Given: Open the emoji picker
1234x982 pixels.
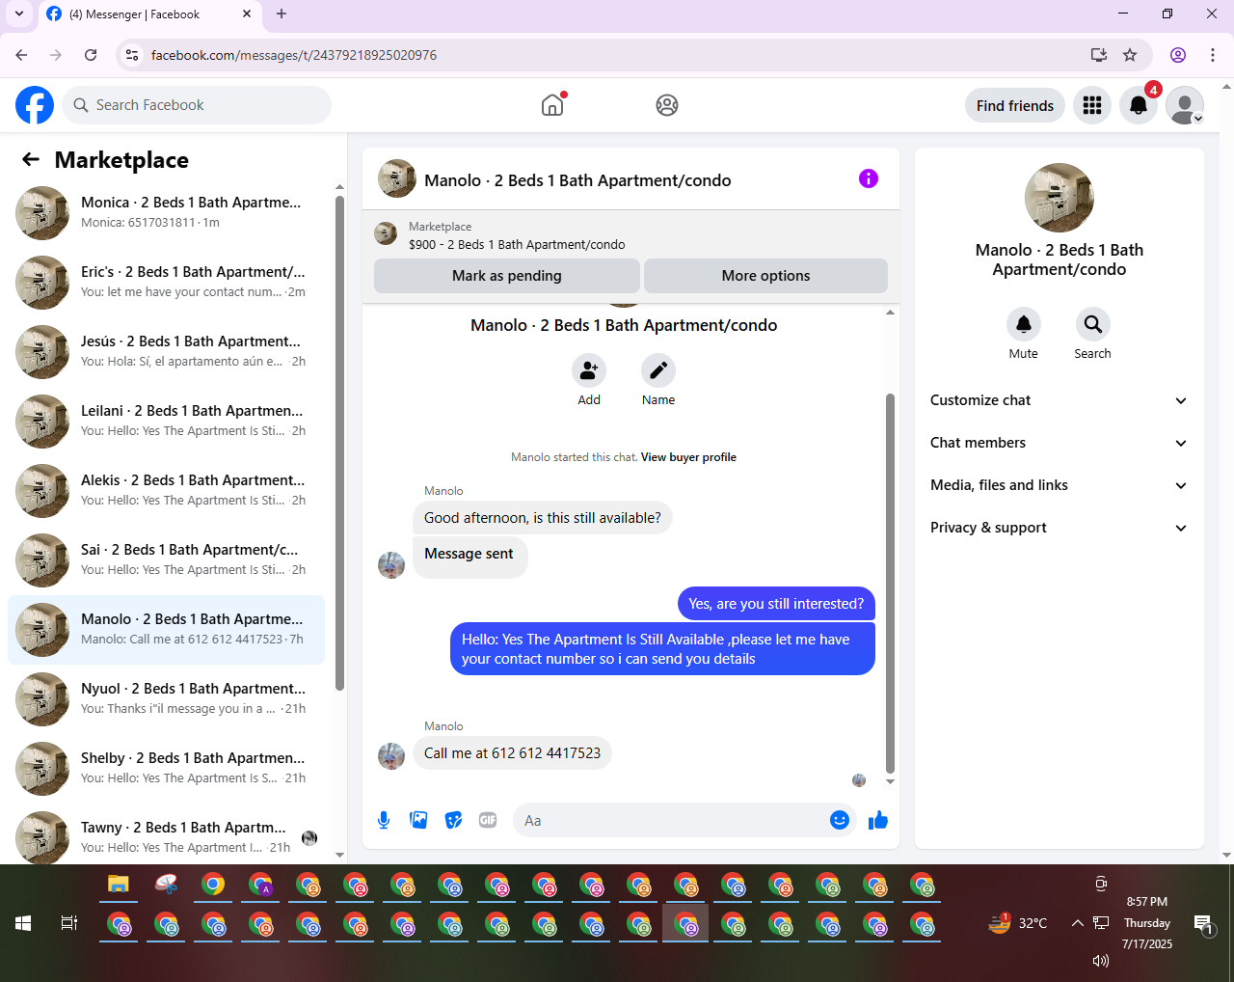Looking at the screenshot, I should point(840,820).
